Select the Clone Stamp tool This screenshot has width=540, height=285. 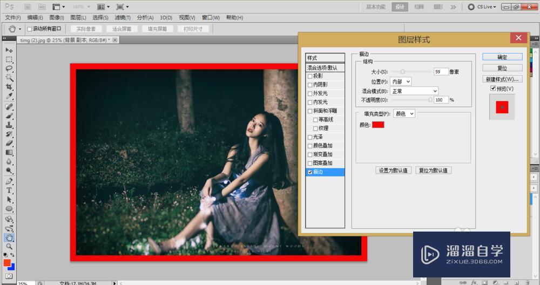point(9,125)
